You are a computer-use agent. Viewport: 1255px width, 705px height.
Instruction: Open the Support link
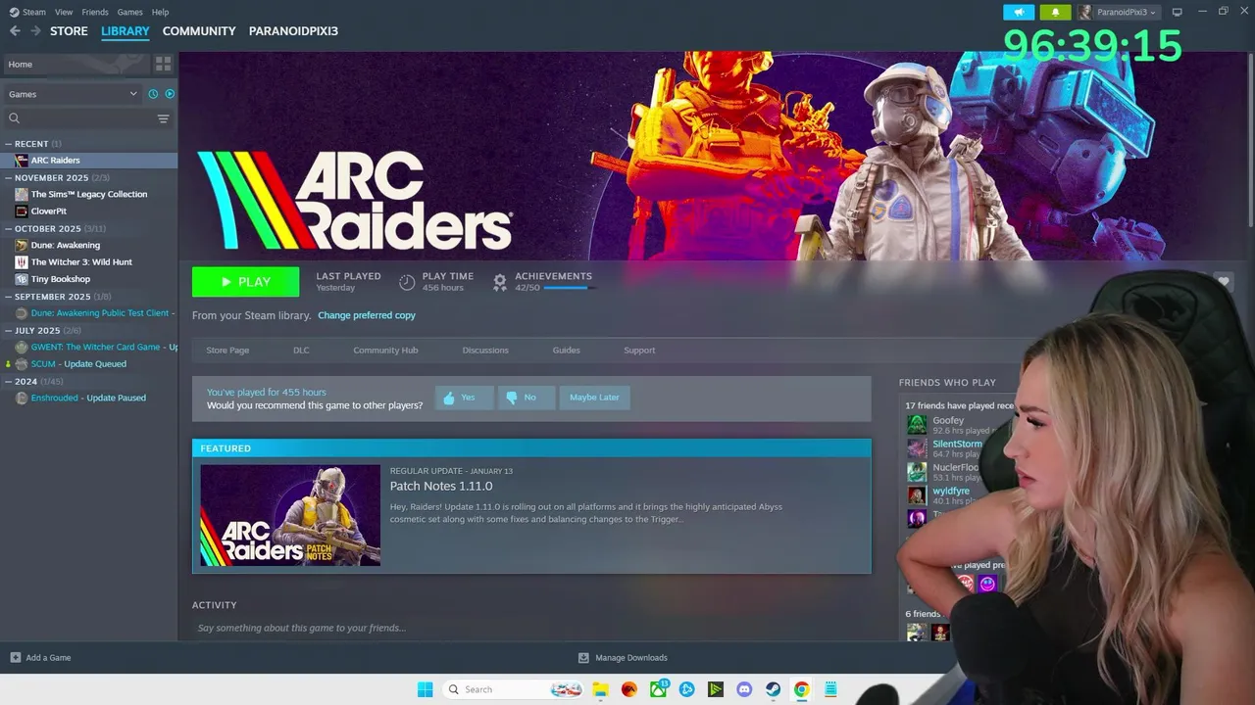pos(639,351)
